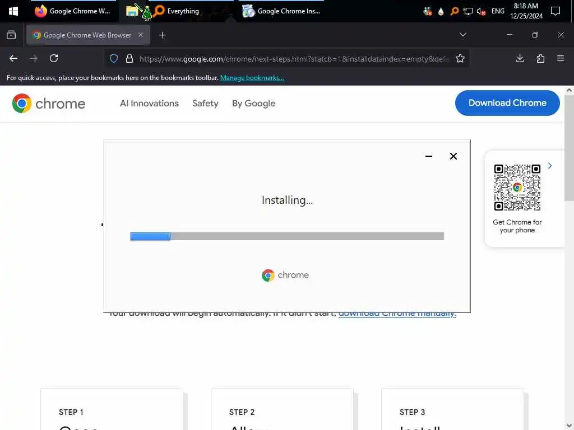The width and height of the screenshot is (574, 430).
Task: Click the chrome logo on the page
Action: (x=48, y=104)
